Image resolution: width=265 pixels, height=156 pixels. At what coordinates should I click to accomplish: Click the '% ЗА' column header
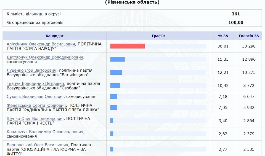coord(223,36)
